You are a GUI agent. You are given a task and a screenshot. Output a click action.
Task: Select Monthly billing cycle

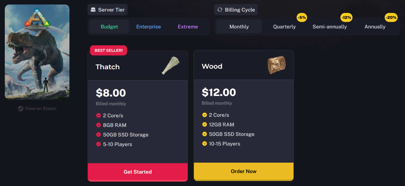pyautogui.click(x=239, y=27)
